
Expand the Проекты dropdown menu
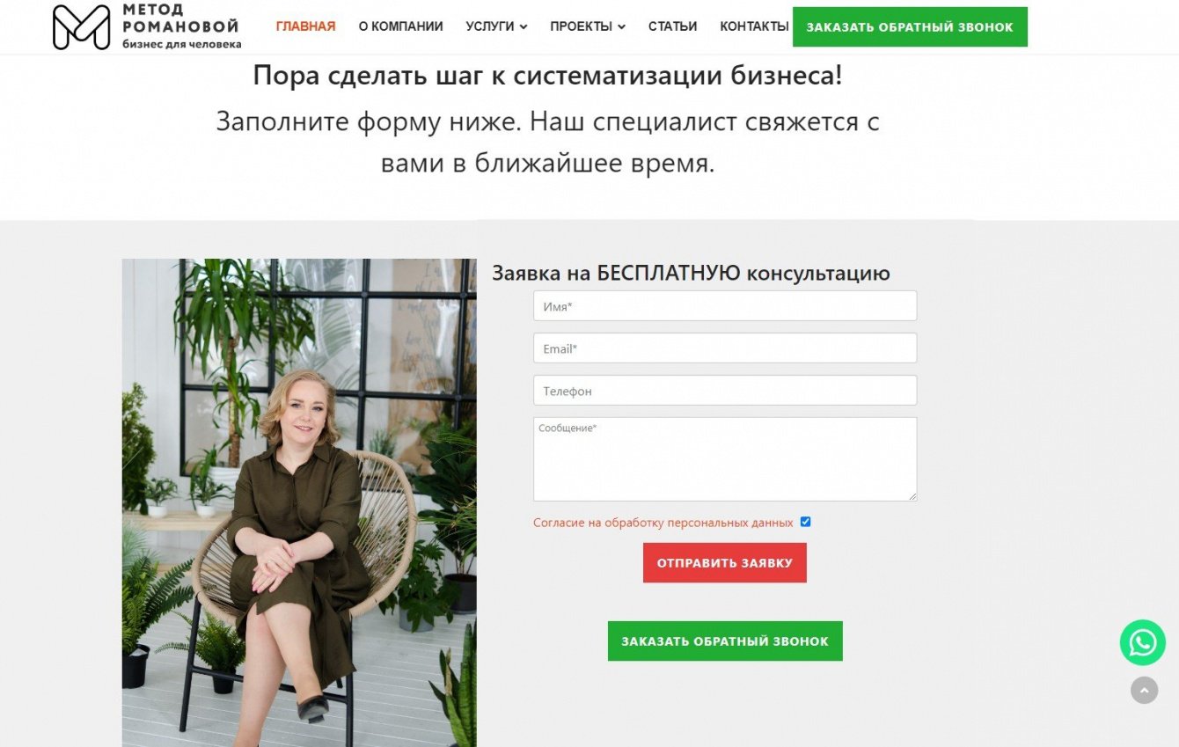(588, 26)
